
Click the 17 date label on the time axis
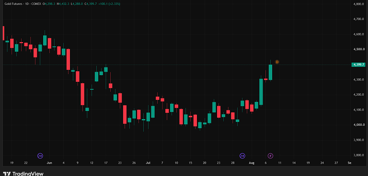pos(106,163)
